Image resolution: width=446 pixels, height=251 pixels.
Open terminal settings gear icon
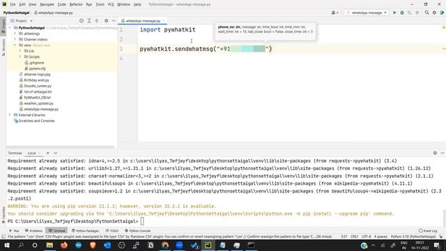(435, 153)
